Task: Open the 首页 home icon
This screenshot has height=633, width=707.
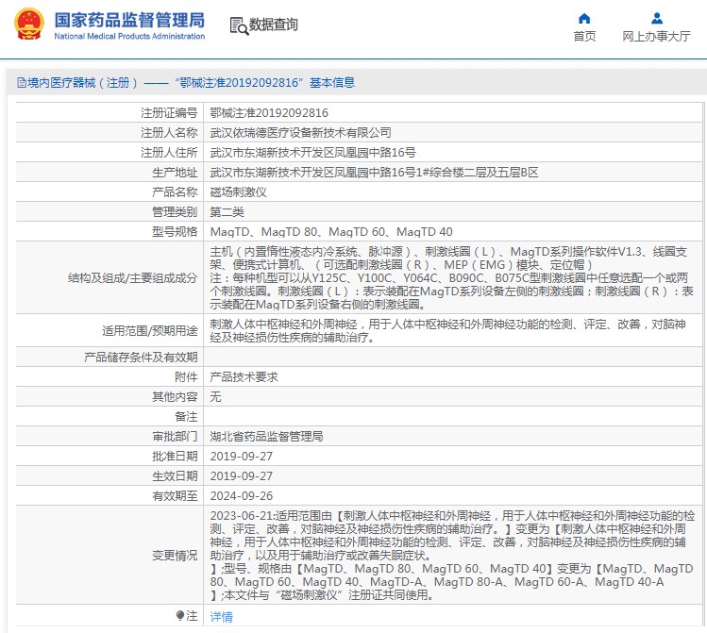Action: (584, 19)
